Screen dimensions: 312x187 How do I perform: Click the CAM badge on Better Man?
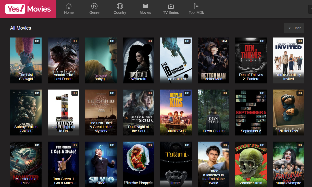[224, 41]
